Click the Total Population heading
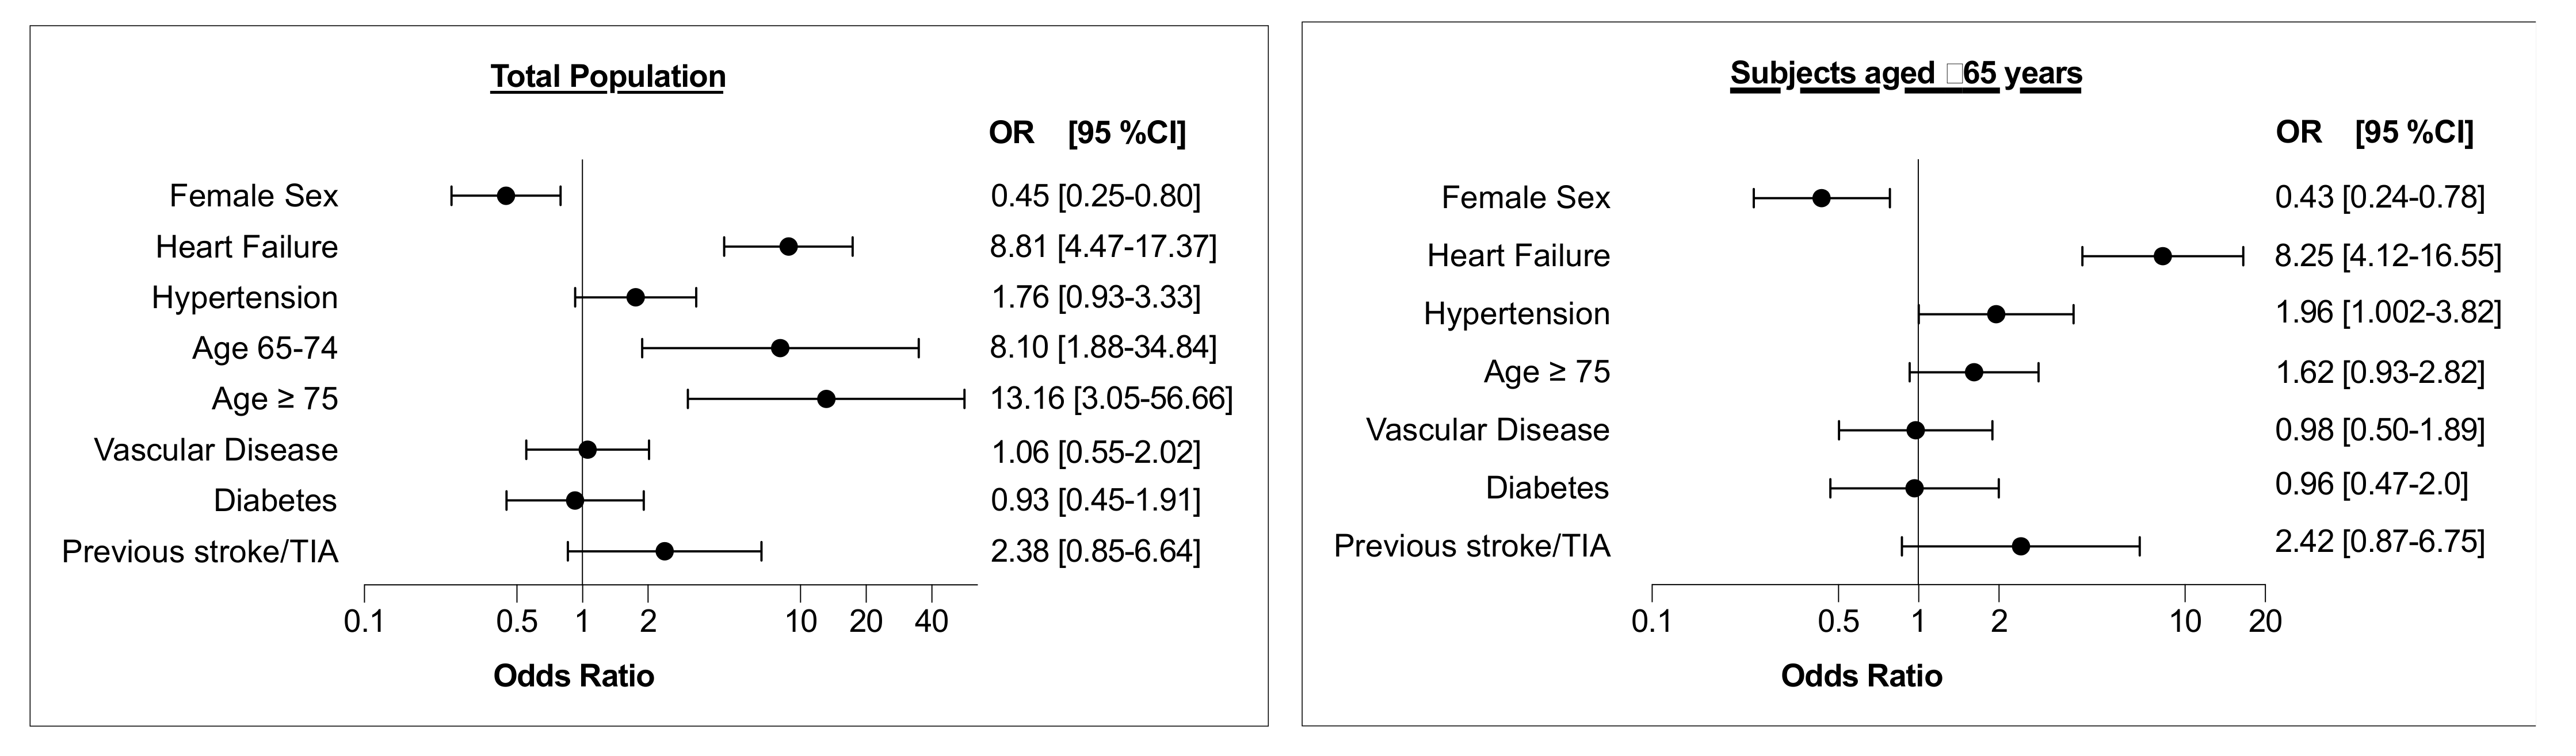This screenshot has width=2576, height=756. (607, 77)
